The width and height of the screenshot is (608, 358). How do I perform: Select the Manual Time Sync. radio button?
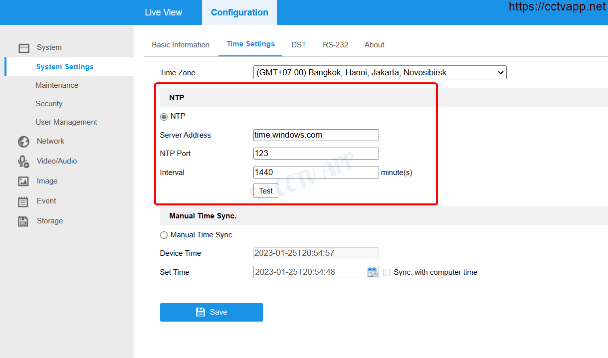pos(164,235)
